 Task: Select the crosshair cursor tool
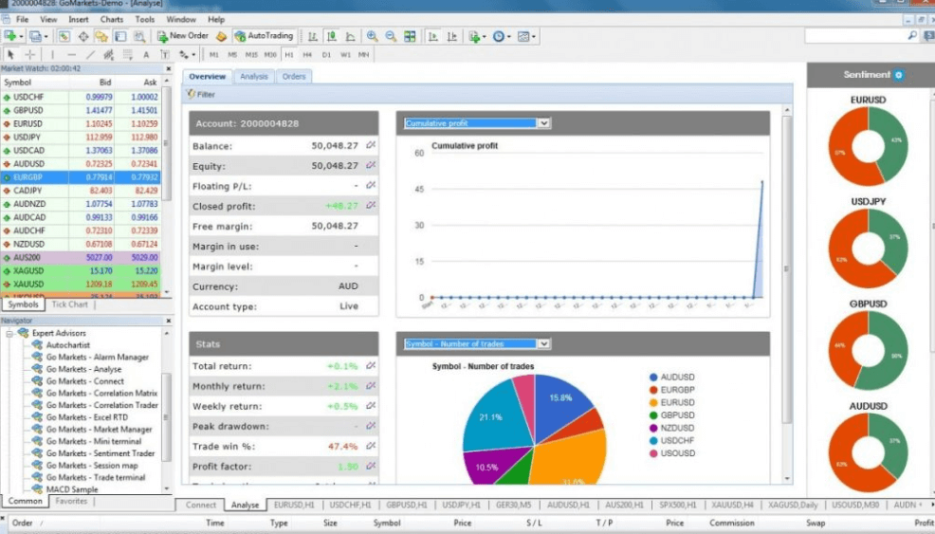(x=29, y=54)
